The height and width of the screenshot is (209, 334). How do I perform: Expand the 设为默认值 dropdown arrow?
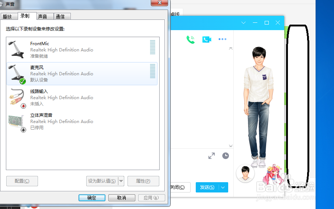[121, 181]
